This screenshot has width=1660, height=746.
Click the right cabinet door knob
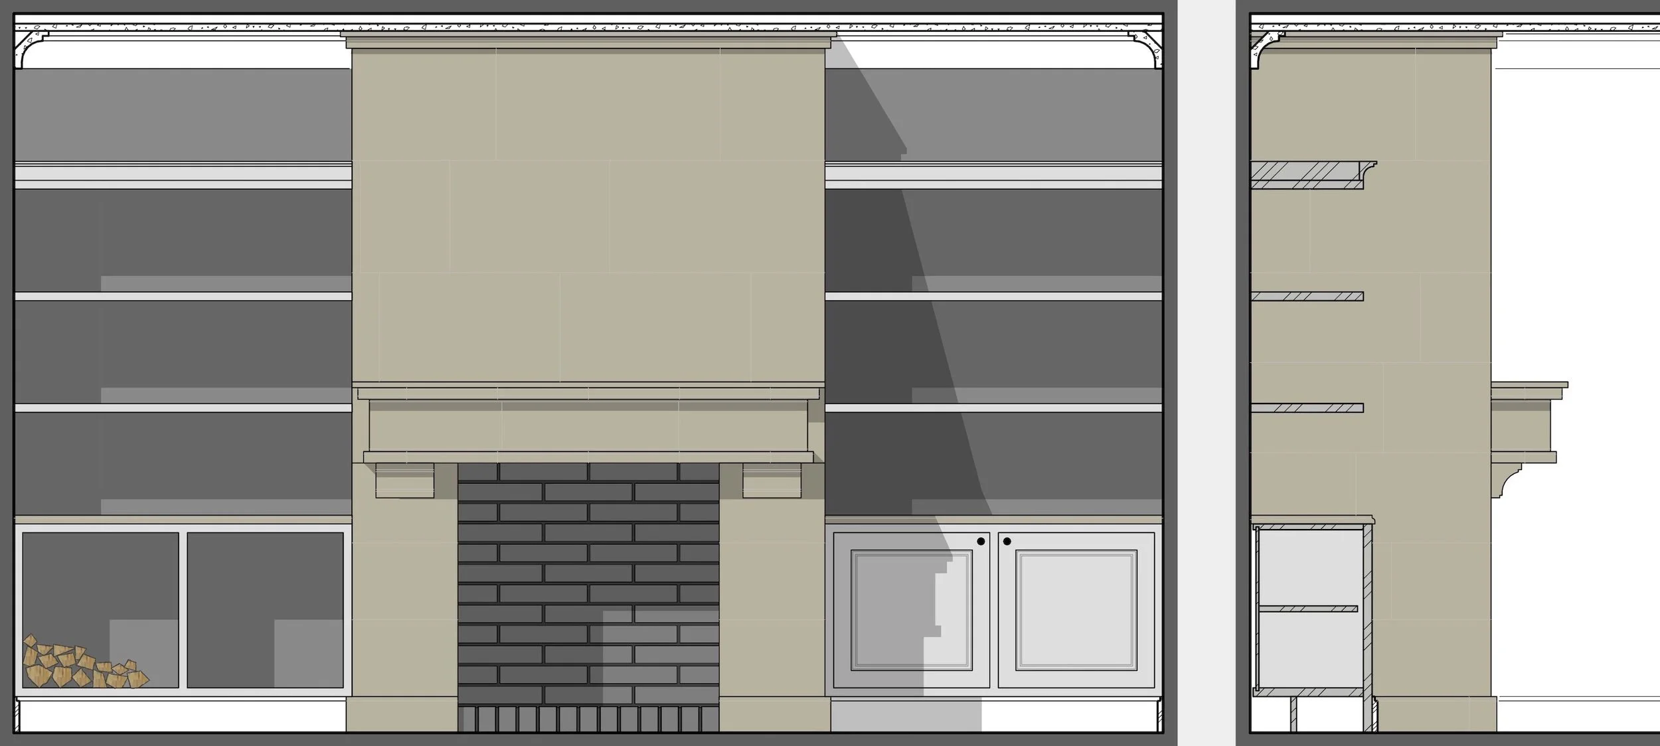pyautogui.click(x=1007, y=542)
